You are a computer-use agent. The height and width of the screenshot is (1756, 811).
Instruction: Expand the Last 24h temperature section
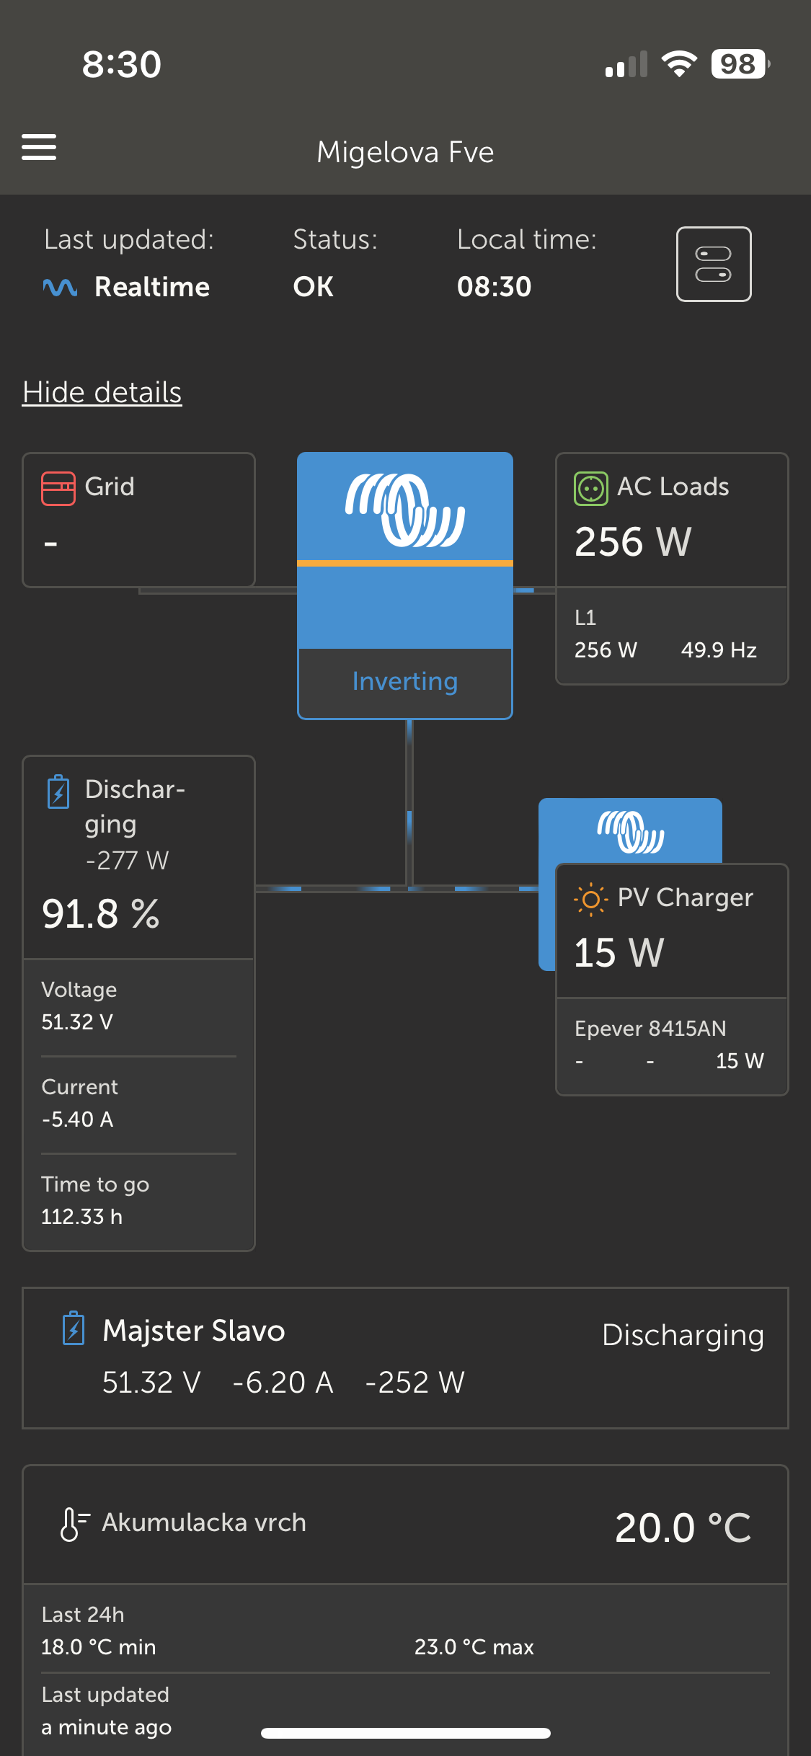(x=405, y=1631)
